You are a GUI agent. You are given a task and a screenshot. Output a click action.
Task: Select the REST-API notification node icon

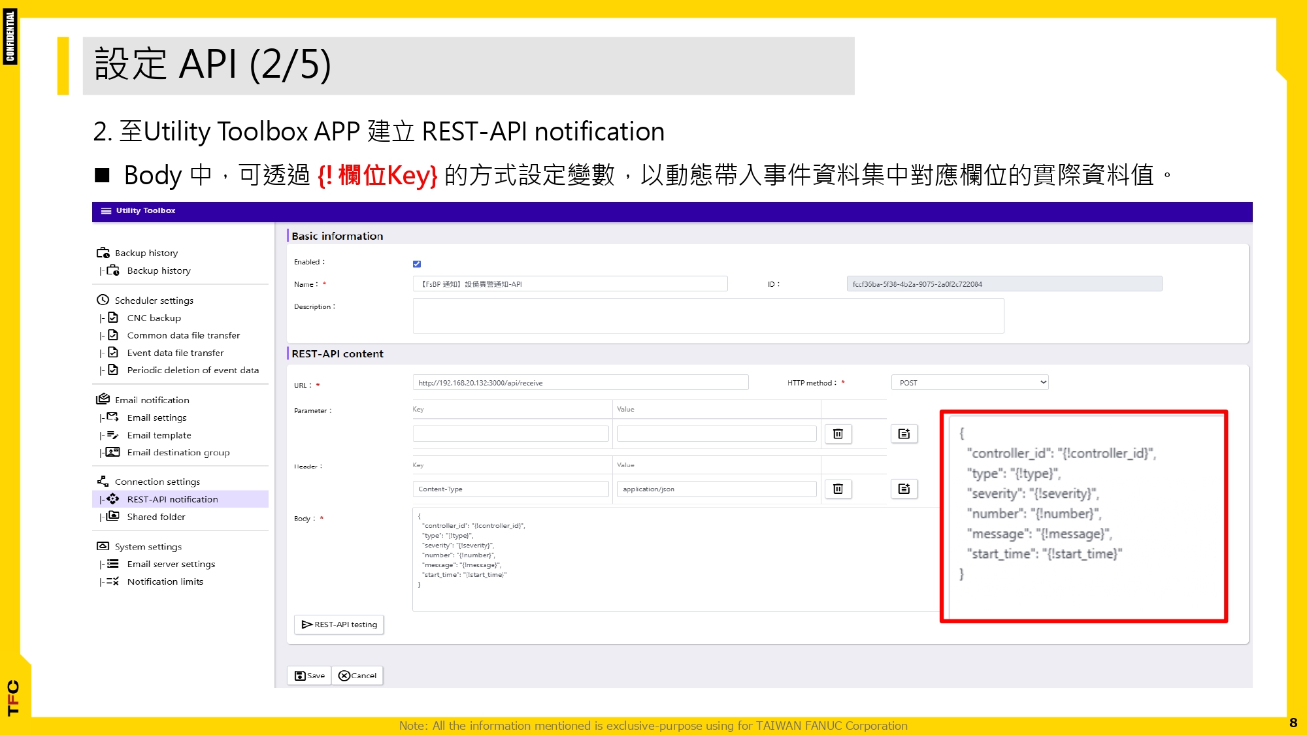(x=113, y=498)
